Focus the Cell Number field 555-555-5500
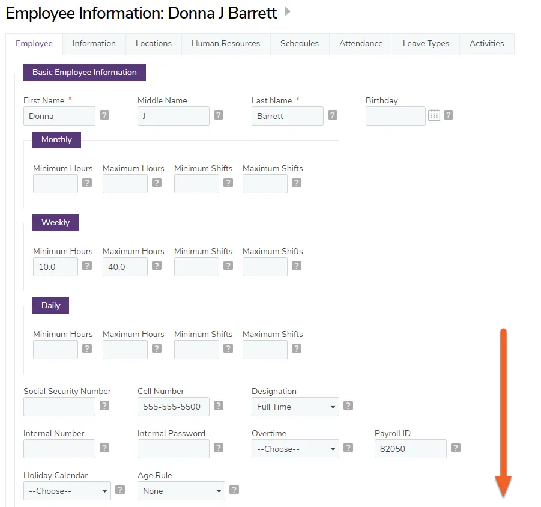541x507 pixels. pos(174,407)
